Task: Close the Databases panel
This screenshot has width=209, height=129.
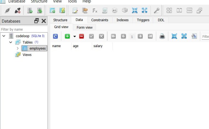Action: pos(44,21)
